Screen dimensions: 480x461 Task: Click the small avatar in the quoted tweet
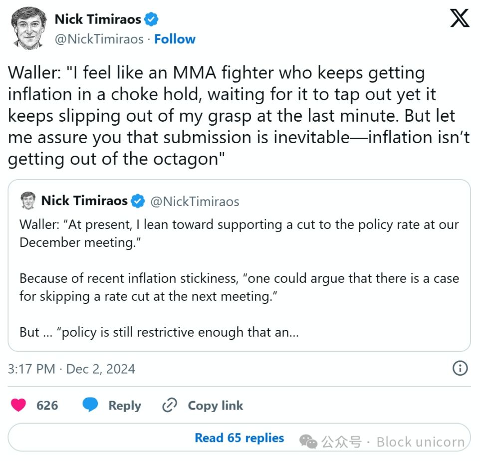[28, 201]
